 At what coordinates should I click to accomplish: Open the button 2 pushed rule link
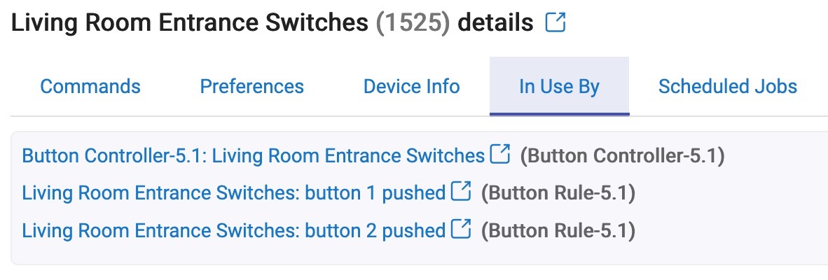pyautogui.click(x=234, y=231)
